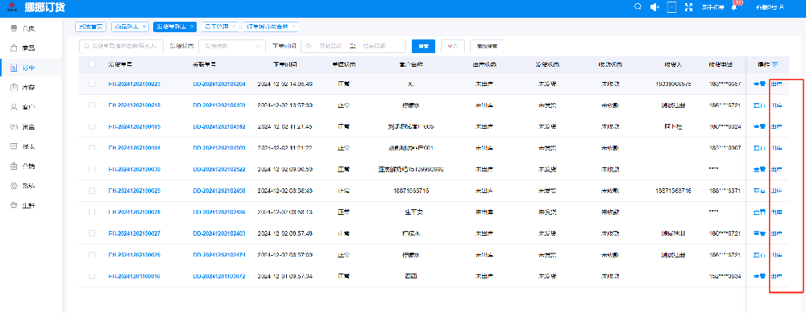
Task: Switch to the 商品列表 tab
Action: pos(127,27)
